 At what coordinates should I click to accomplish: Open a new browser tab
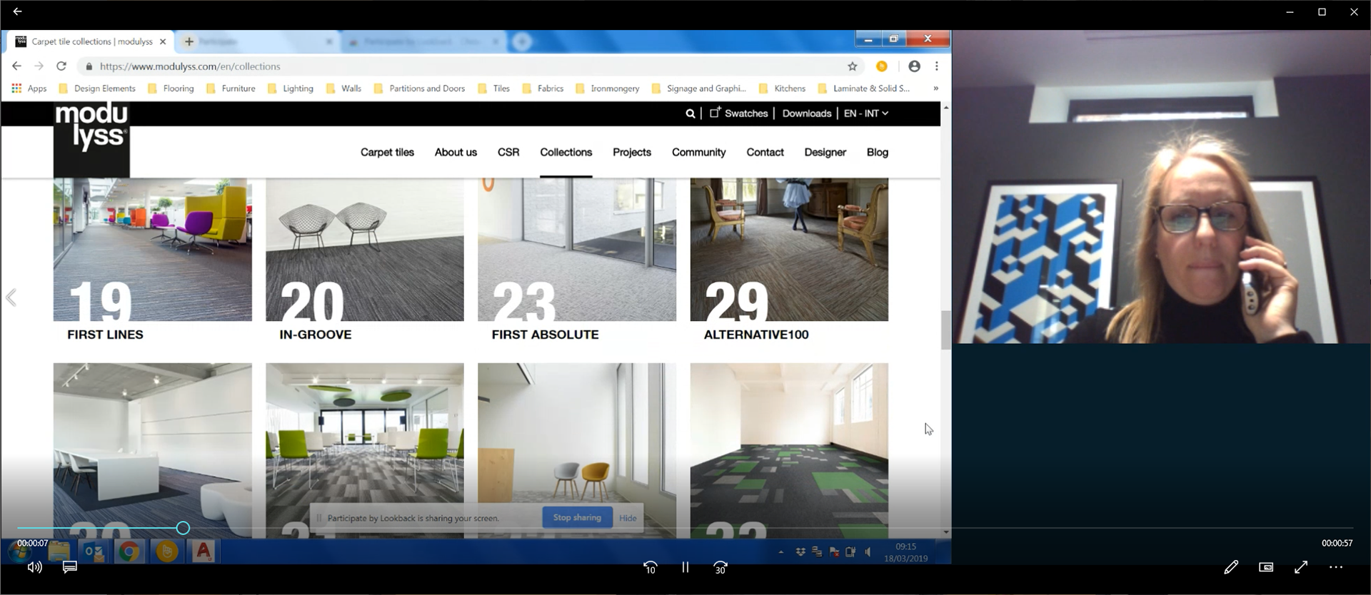tap(189, 41)
